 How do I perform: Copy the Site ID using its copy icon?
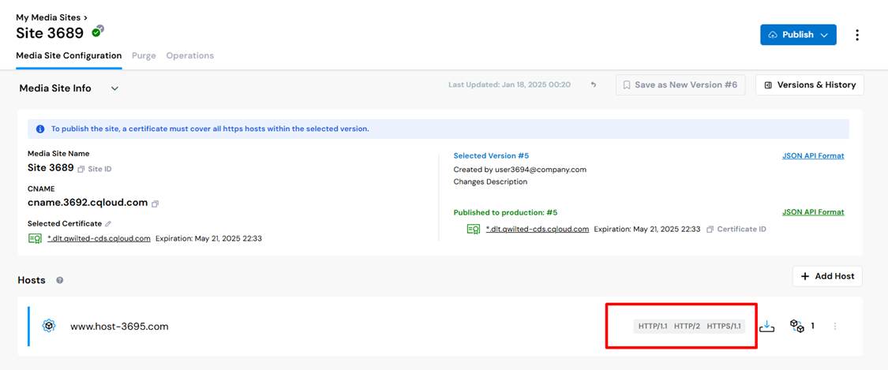pos(81,169)
